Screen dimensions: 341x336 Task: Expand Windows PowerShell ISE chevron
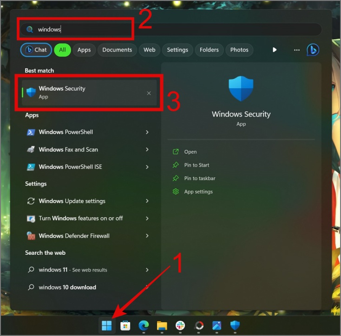click(x=147, y=167)
